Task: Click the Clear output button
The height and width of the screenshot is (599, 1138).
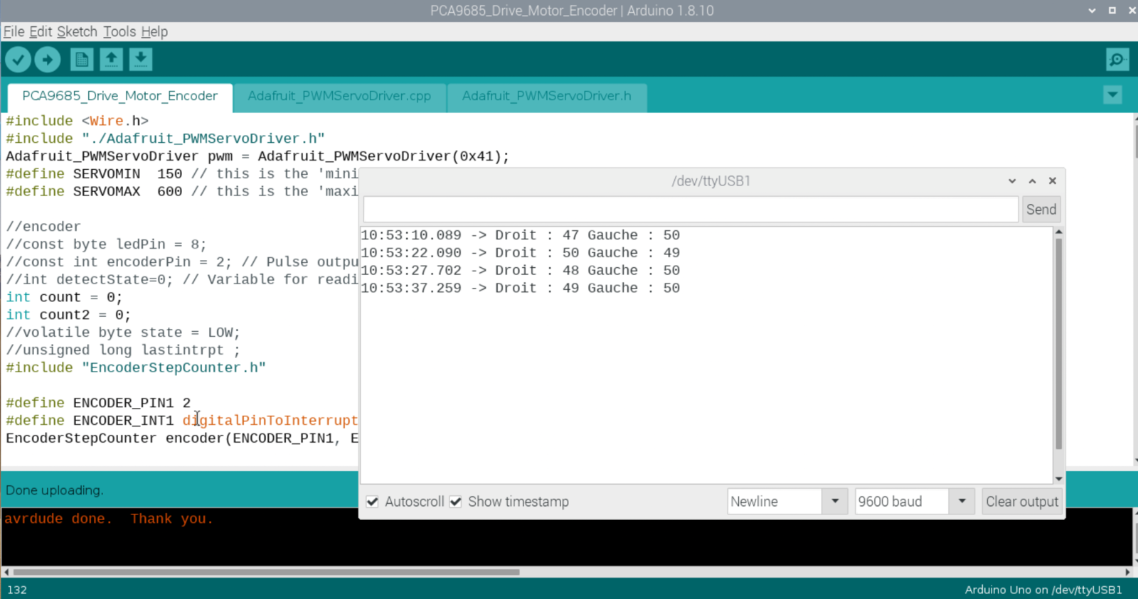Action: pyautogui.click(x=1022, y=502)
